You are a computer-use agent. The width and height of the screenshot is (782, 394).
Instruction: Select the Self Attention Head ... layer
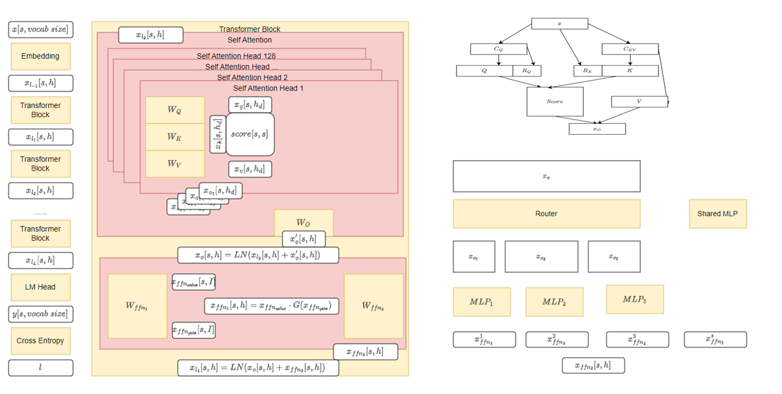pos(242,66)
